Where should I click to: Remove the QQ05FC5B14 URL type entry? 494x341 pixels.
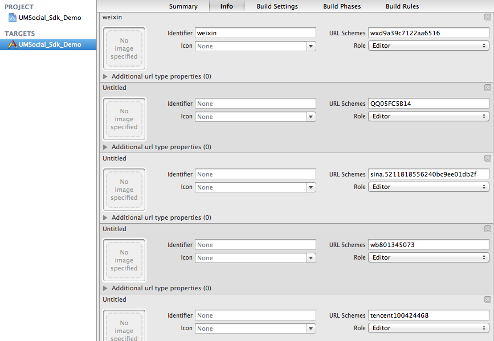[x=487, y=88]
